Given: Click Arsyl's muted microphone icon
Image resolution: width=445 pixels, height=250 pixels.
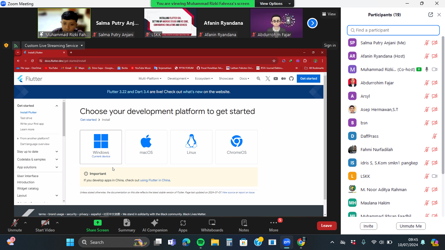Looking at the screenshot, I should coord(426,96).
